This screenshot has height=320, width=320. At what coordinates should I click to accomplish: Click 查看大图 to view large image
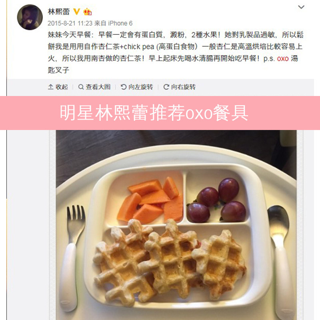click(94, 87)
